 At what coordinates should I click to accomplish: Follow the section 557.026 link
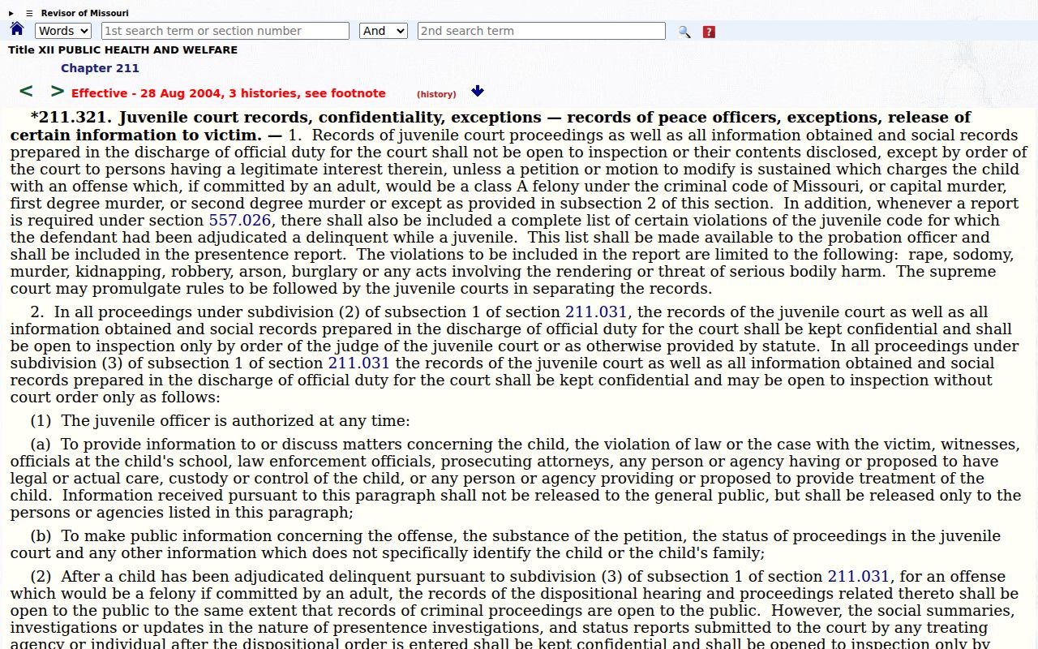[241, 220]
